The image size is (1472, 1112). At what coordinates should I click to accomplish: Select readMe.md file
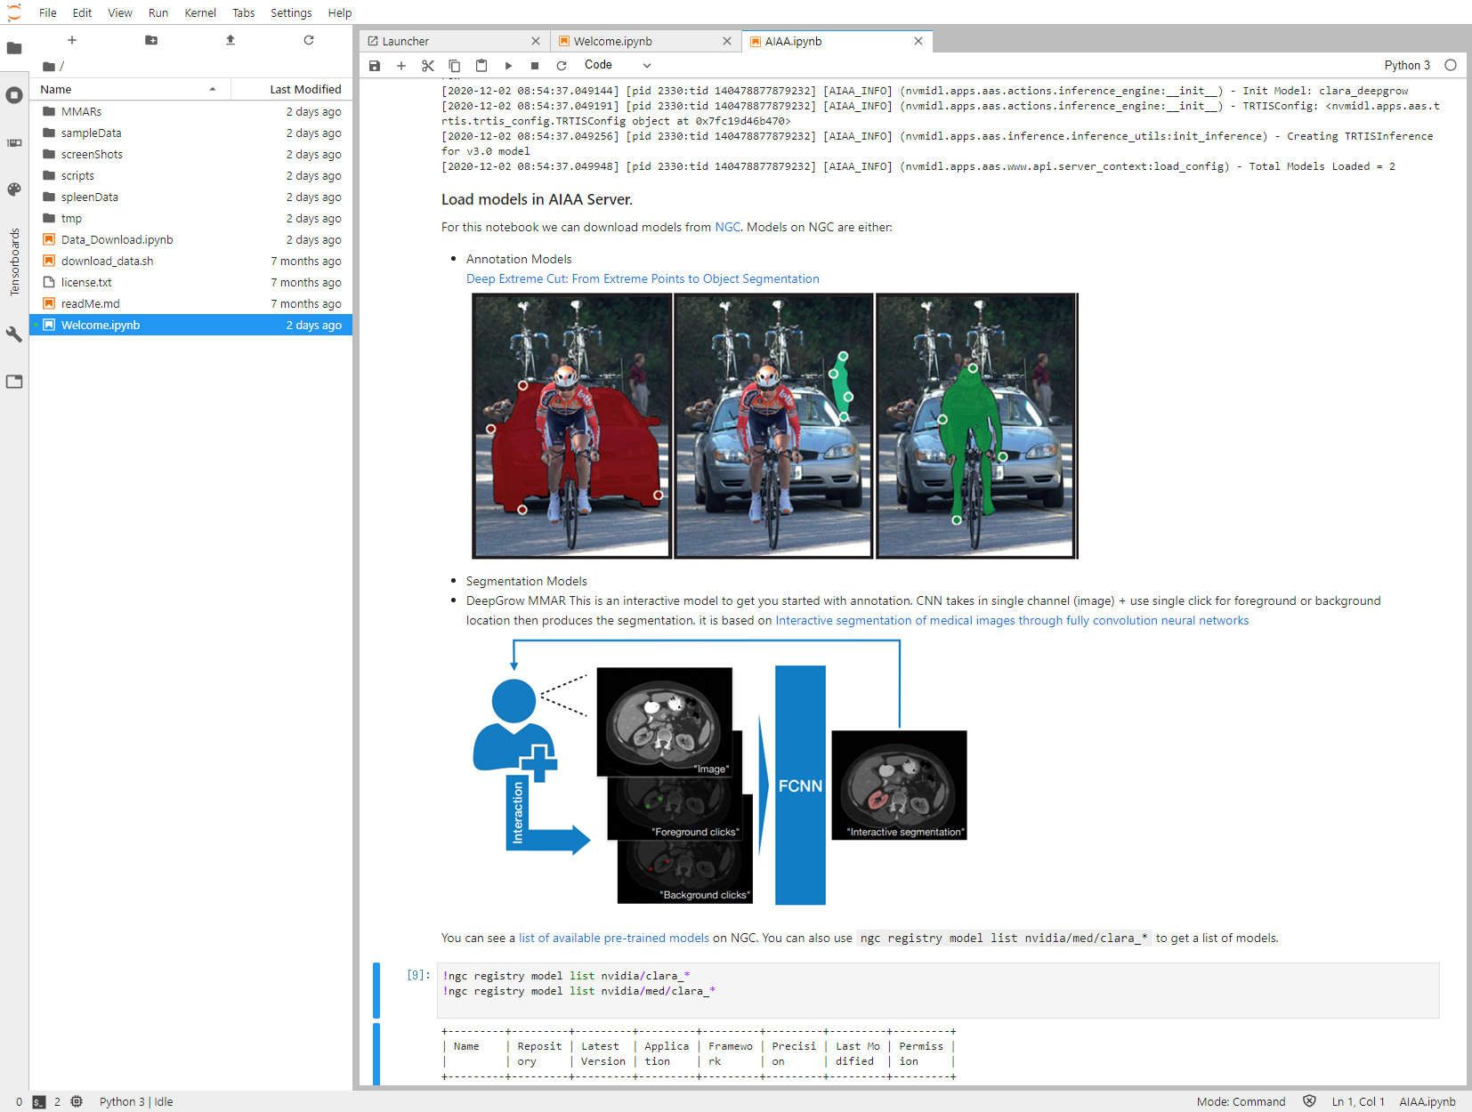pos(191,303)
